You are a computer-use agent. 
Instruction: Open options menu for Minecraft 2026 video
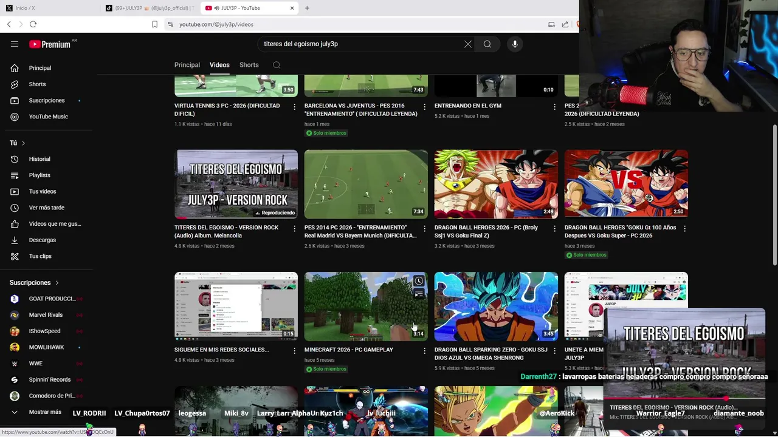(x=424, y=350)
